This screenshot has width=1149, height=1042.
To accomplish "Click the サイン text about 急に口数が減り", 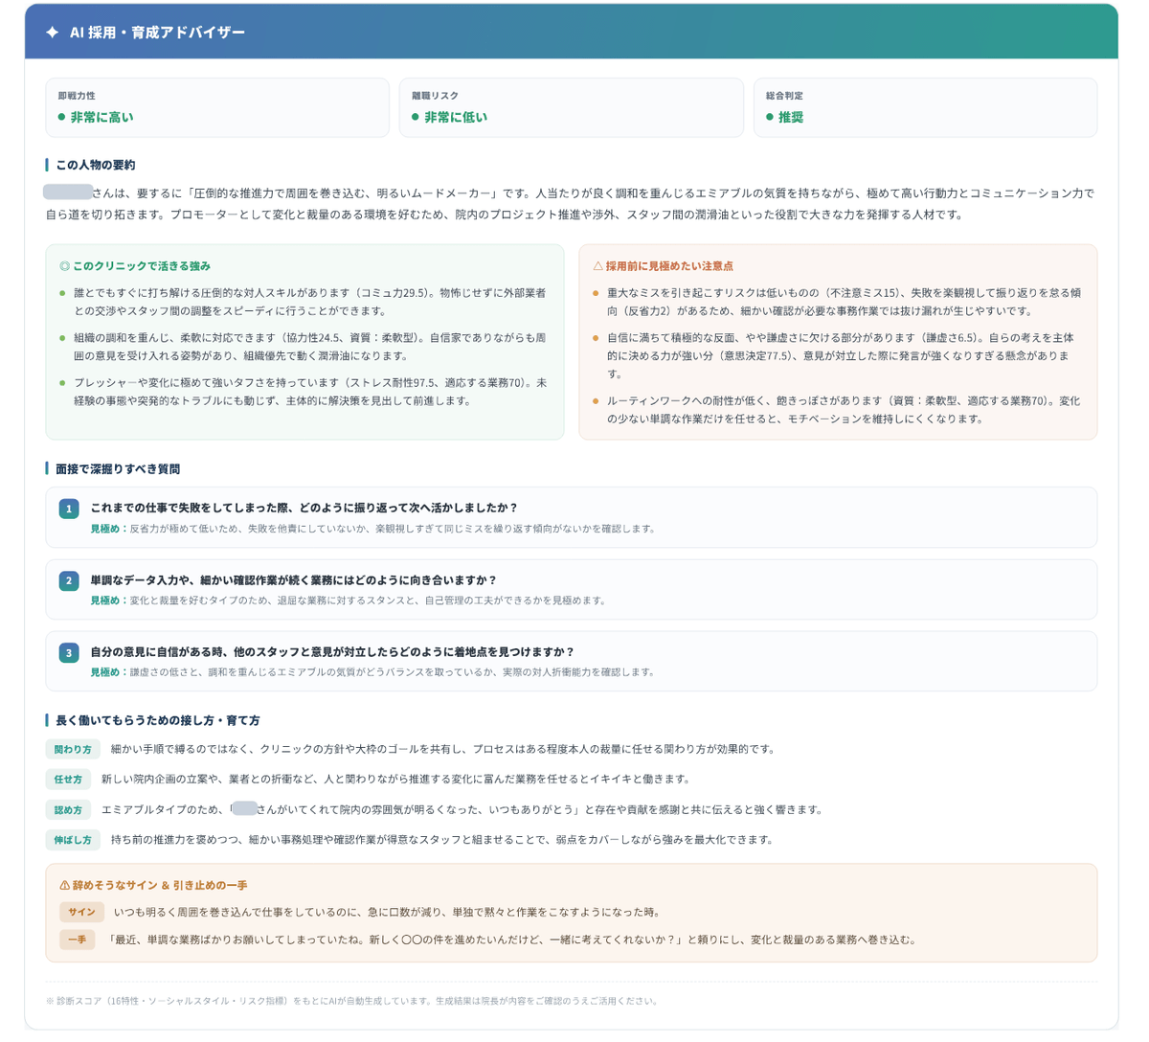I will point(387,912).
